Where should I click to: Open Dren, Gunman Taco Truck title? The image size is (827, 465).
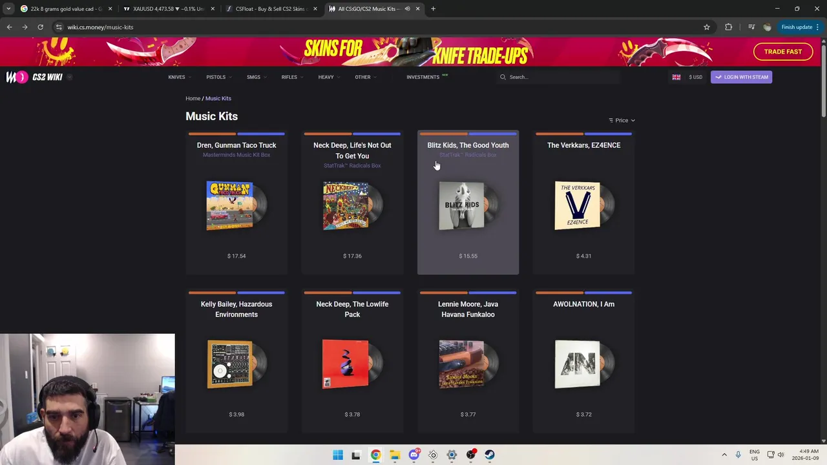pos(236,145)
